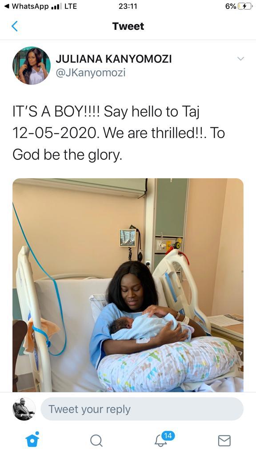Image resolution: width=256 pixels, height=456 pixels.
Task: Tap the JULIANA KANYOMOZI display name
Action: 113,59
